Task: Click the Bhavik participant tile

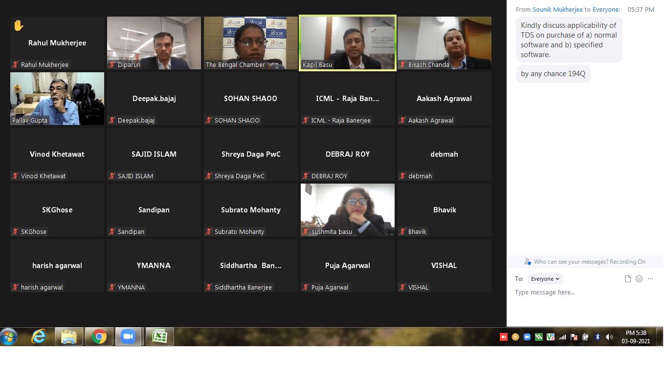Action: (445, 210)
